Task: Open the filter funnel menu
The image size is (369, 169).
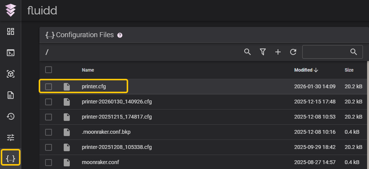Action: [x=262, y=52]
